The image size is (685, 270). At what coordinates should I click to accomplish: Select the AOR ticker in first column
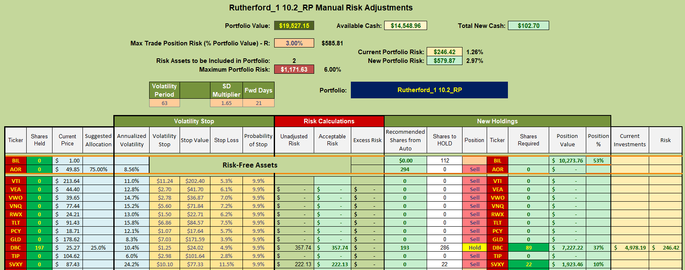click(16, 169)
